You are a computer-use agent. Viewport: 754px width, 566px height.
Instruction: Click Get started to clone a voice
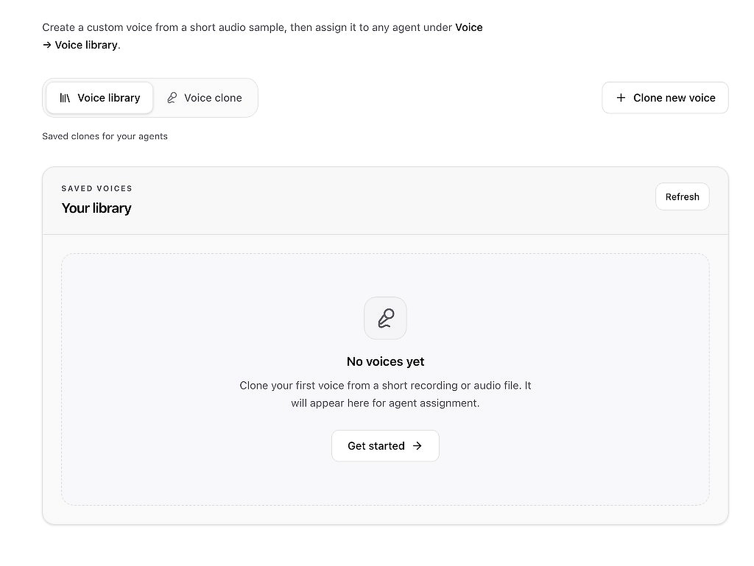385,446
